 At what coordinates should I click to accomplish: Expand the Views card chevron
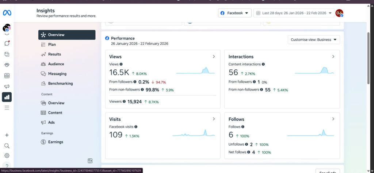[x=214, y=57]
